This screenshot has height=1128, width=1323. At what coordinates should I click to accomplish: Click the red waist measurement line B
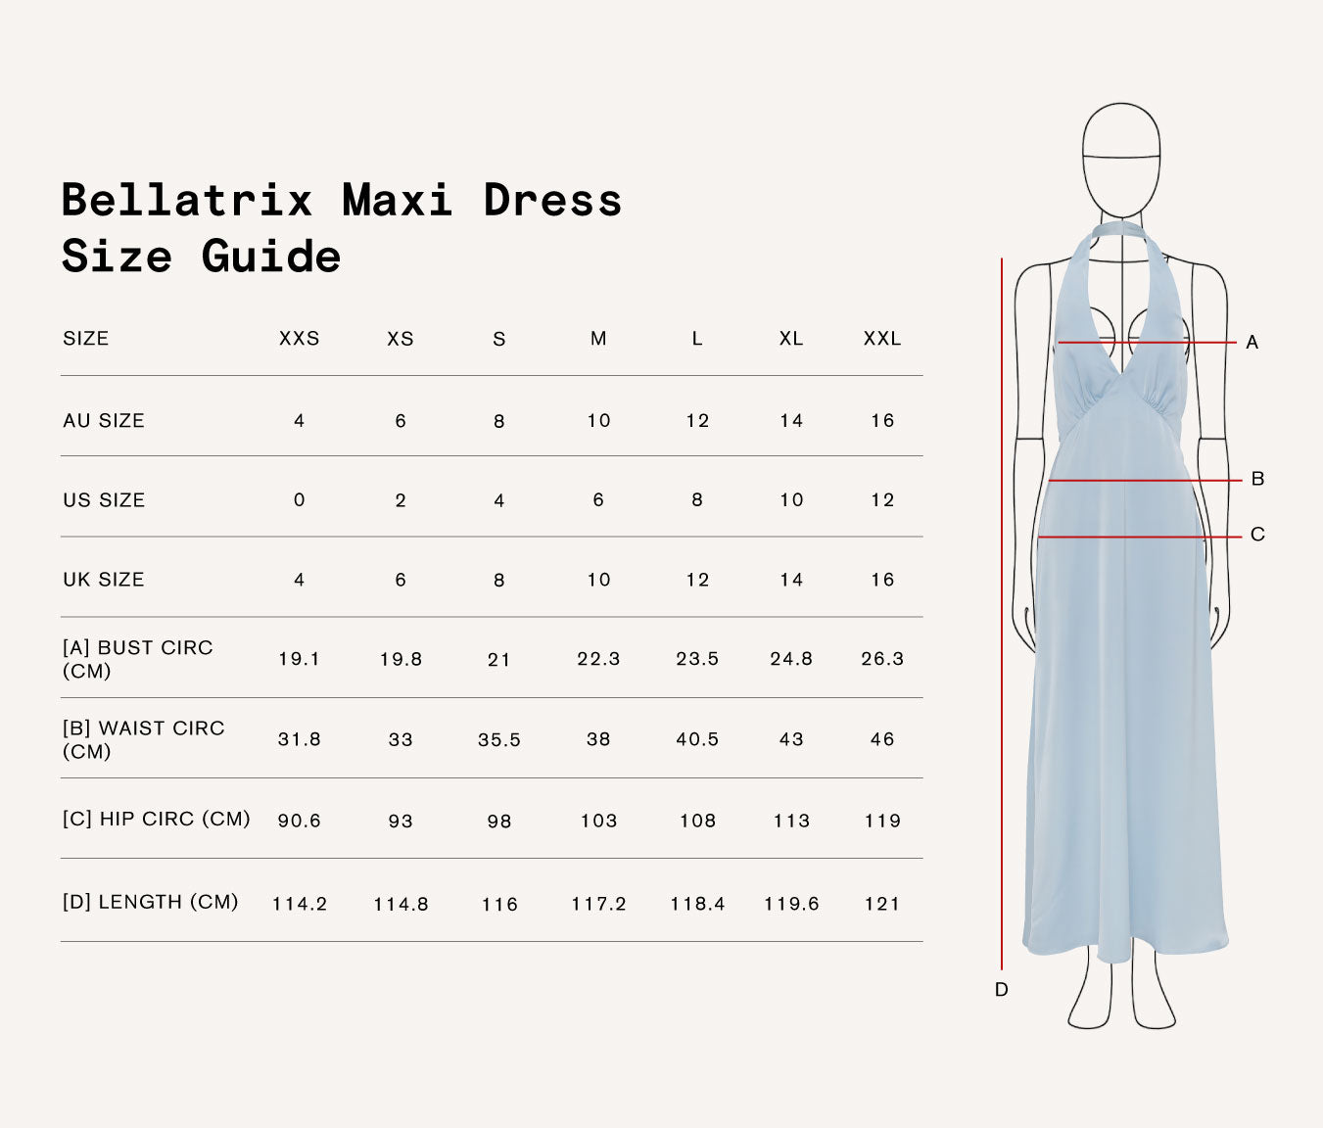tap(1136, 480)
